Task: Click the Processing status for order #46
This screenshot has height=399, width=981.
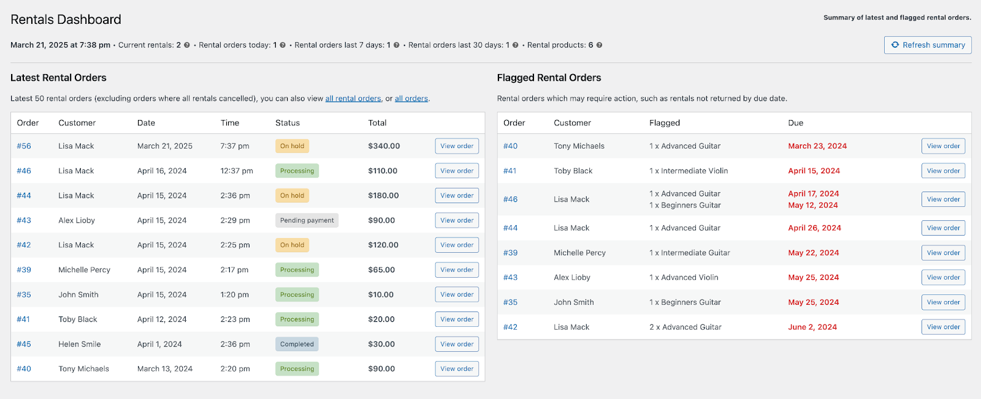Action: pyautogui.click(x=297, y=171)
